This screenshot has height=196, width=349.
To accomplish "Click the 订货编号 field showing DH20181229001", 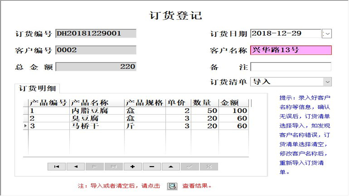I will (x=95, y=33).
